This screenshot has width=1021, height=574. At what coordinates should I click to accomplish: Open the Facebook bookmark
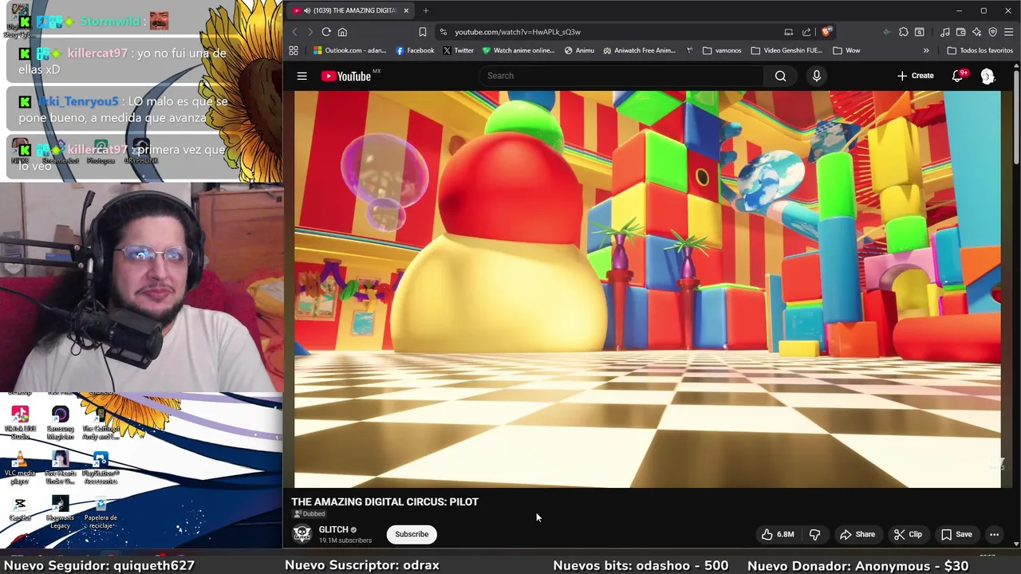415,50
